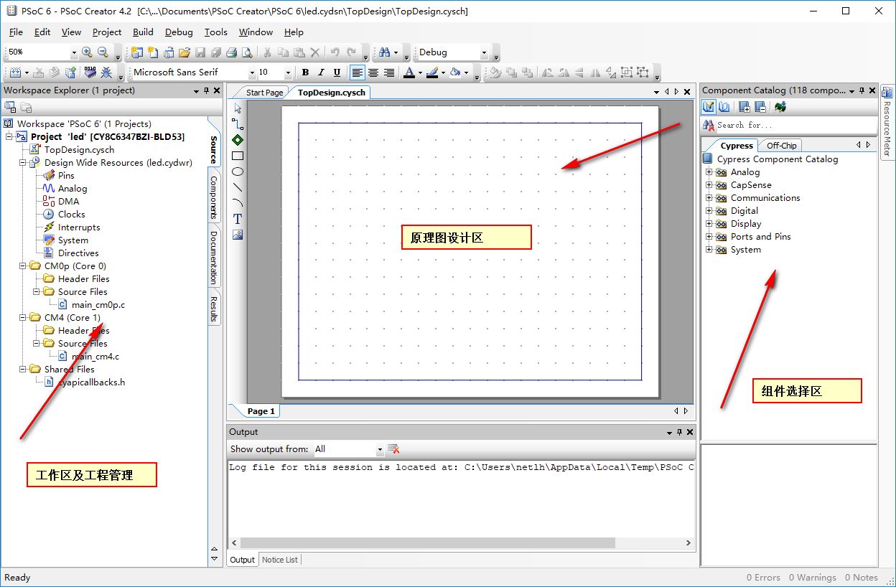Screen dimensions: 896x587
Task: Click the Find Components icon in Component Catalog
Action: [780, 107]
